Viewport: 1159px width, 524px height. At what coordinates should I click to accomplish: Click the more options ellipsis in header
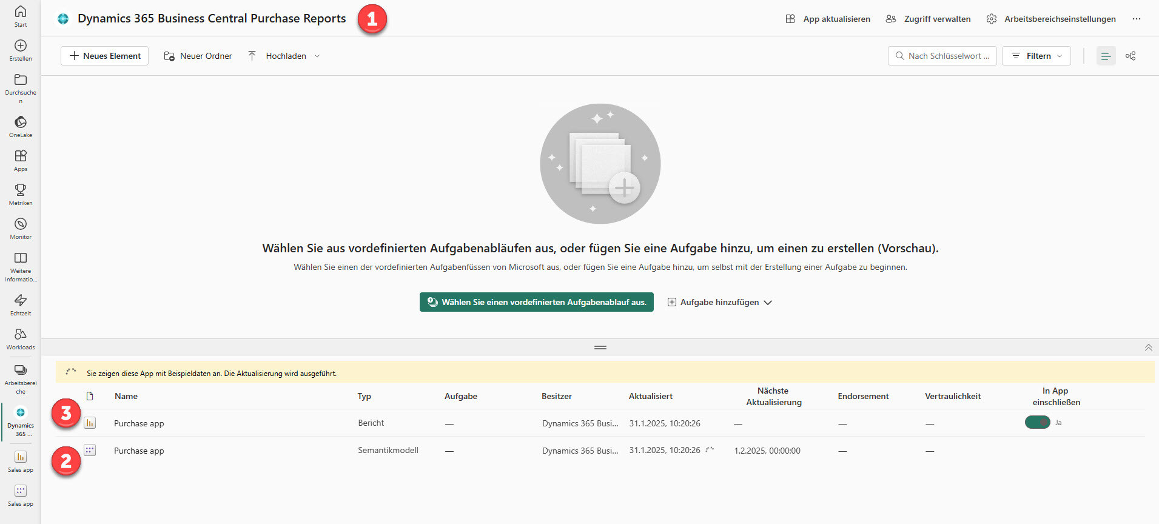pyautogui.click(x=1136, y=19)
